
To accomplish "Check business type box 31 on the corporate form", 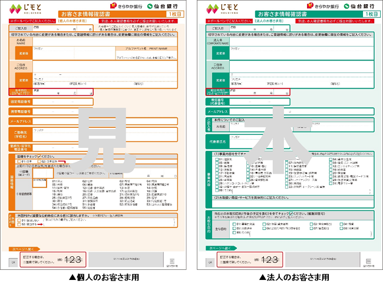I will pyautogui.click(x=331, y=183).
